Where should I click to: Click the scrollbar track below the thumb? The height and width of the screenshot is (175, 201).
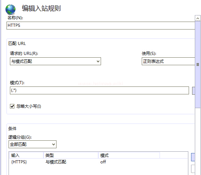coord(198,141)
